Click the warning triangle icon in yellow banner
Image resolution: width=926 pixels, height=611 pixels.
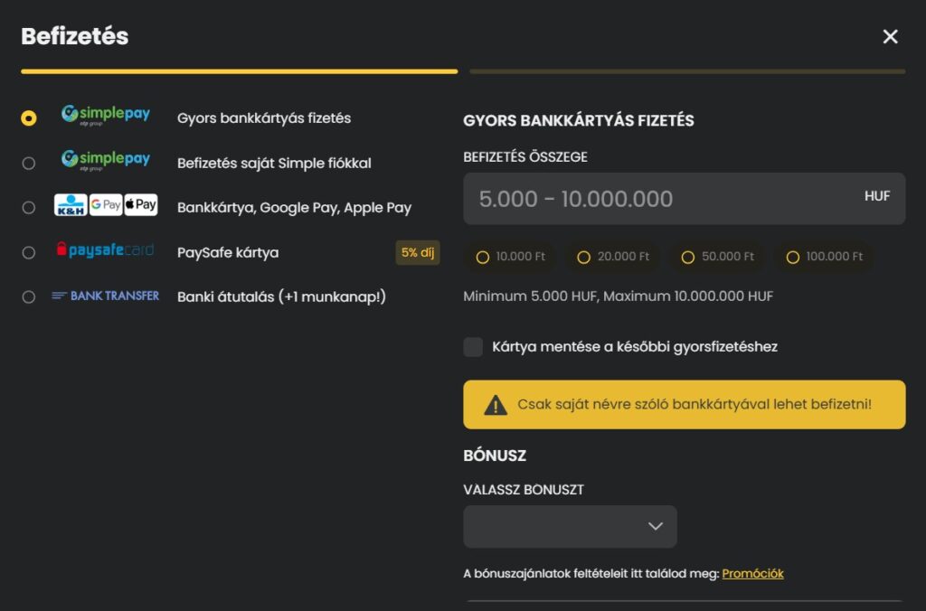pos(496,405)
